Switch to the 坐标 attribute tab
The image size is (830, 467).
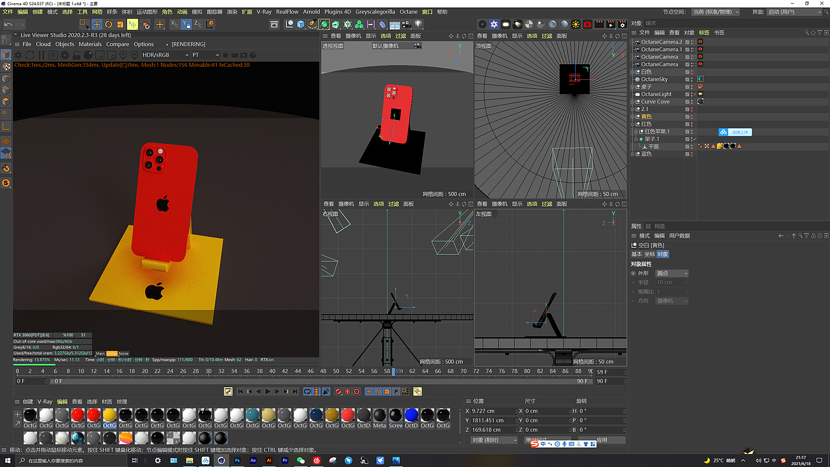pyautogui.click(x=650, y=254)
